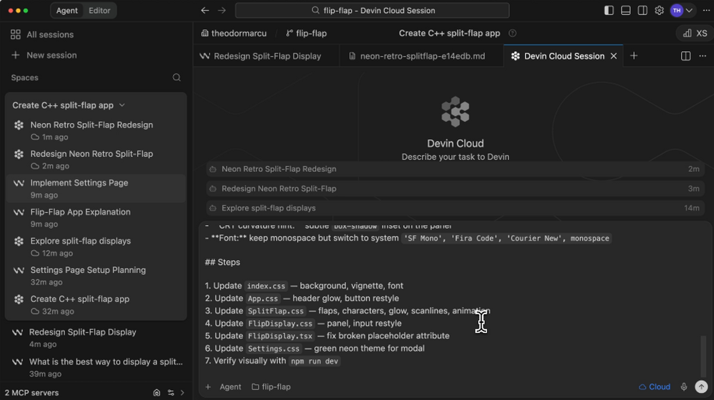The width and height of the screenshot is (714, 400).
Task: Go forward with the right arrow
Action: coord(222,10)
